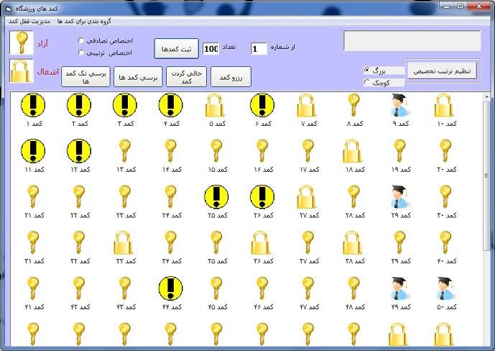Click the warning icon of locker 2
The width and height of the screenshot is (495, 351).
(79, 105)
